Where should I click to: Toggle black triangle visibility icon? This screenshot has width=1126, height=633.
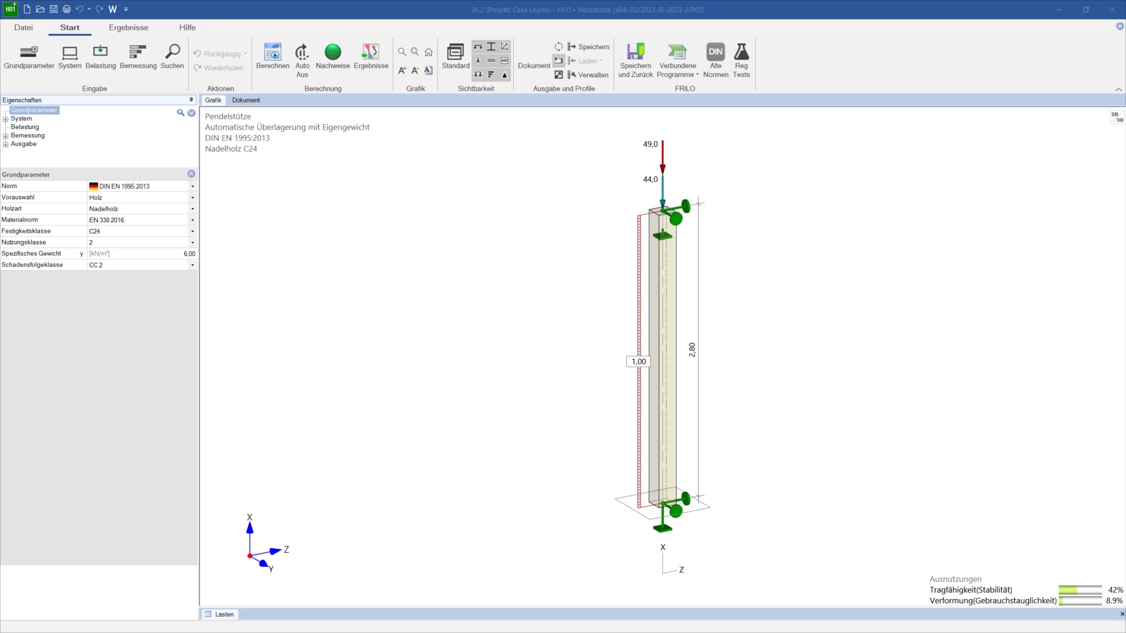(505, 74)
